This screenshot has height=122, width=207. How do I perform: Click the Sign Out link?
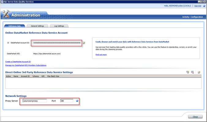coord(198,6)
